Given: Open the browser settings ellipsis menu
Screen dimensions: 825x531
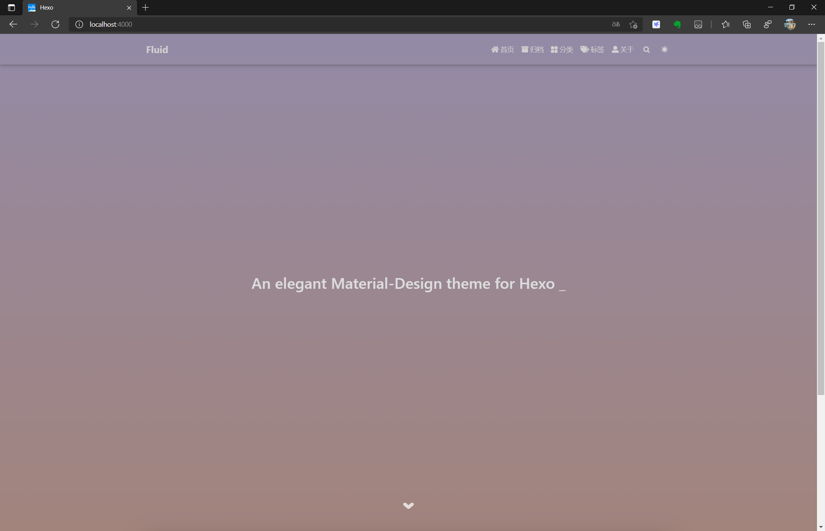Looking at the screenshot, I should coord(812,24).
